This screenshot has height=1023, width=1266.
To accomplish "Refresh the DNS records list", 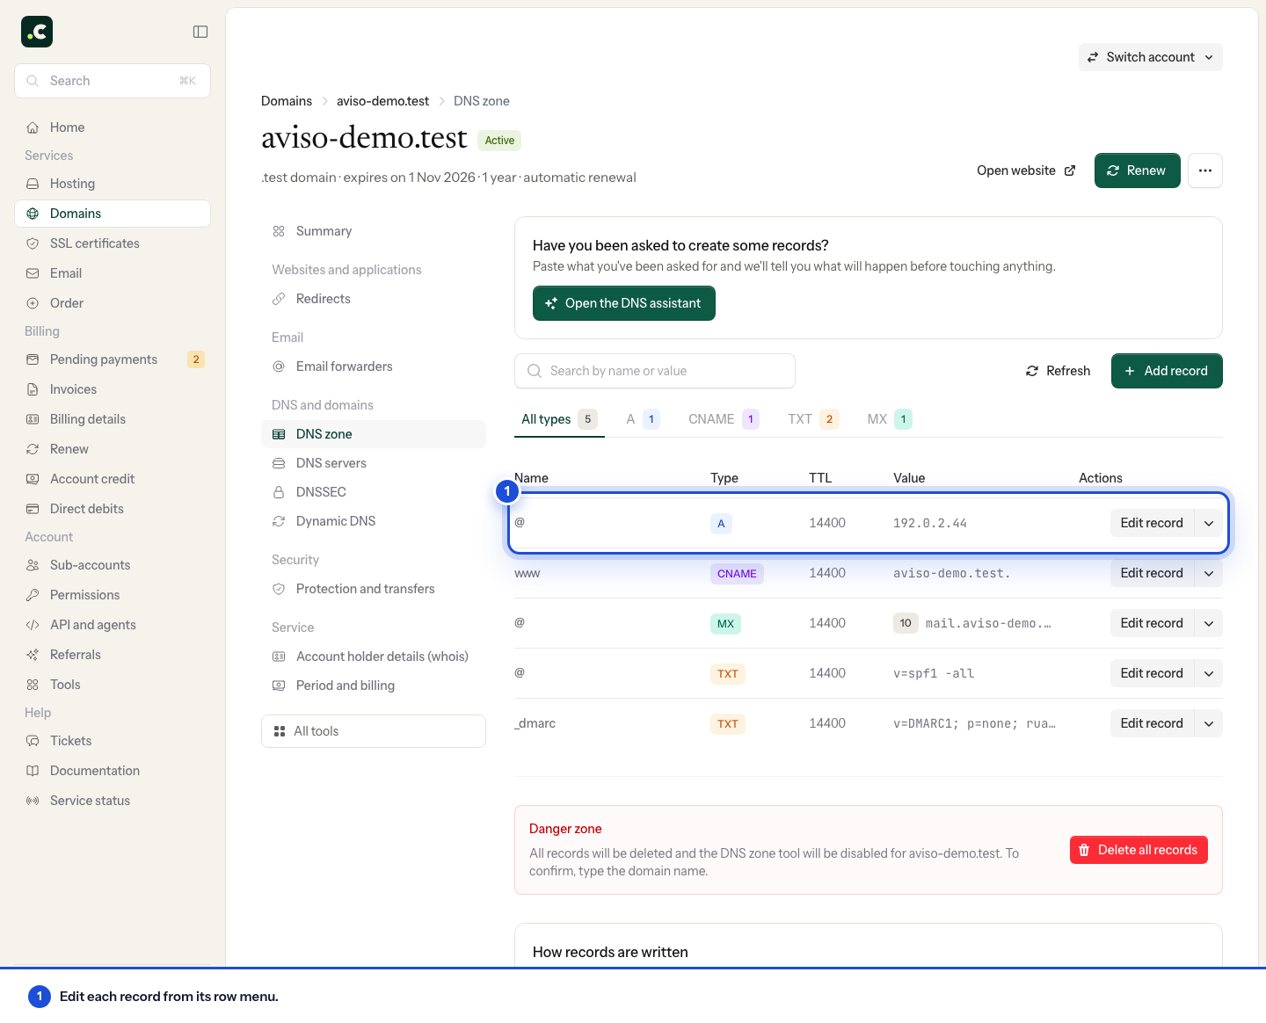I will (1059, 371).
